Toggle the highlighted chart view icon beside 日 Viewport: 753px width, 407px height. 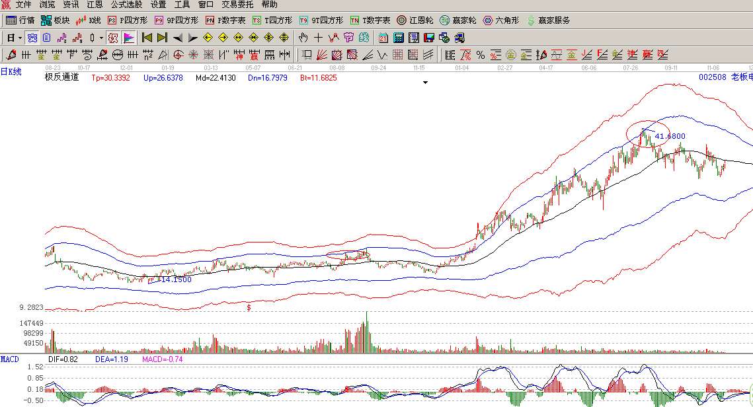coord(32,38)
